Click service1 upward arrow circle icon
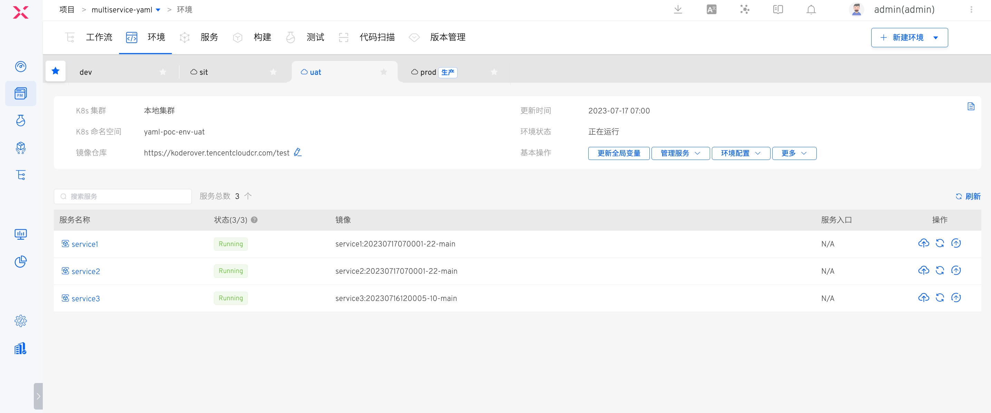The width and height of the screenshot is (991, 413). 955,243
